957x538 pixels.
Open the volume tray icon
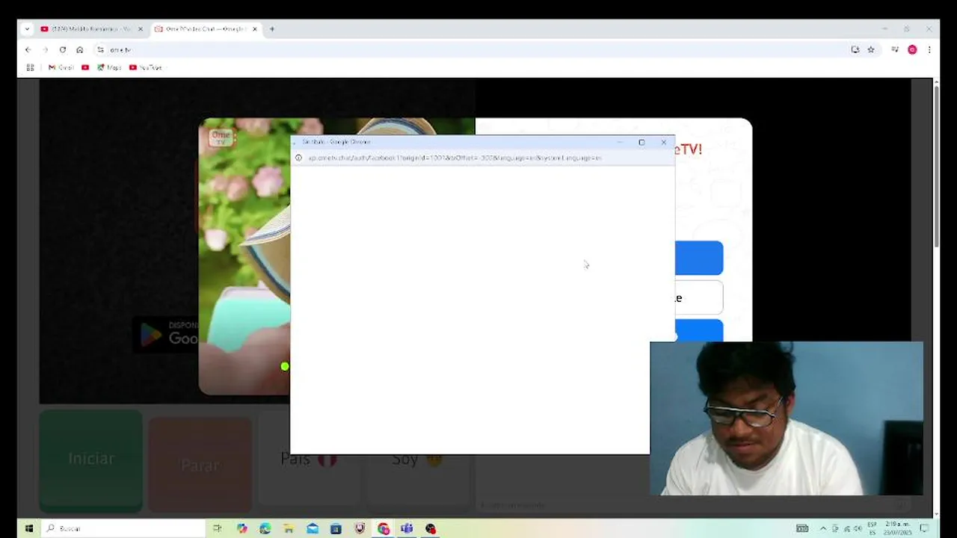coord(857,528)
